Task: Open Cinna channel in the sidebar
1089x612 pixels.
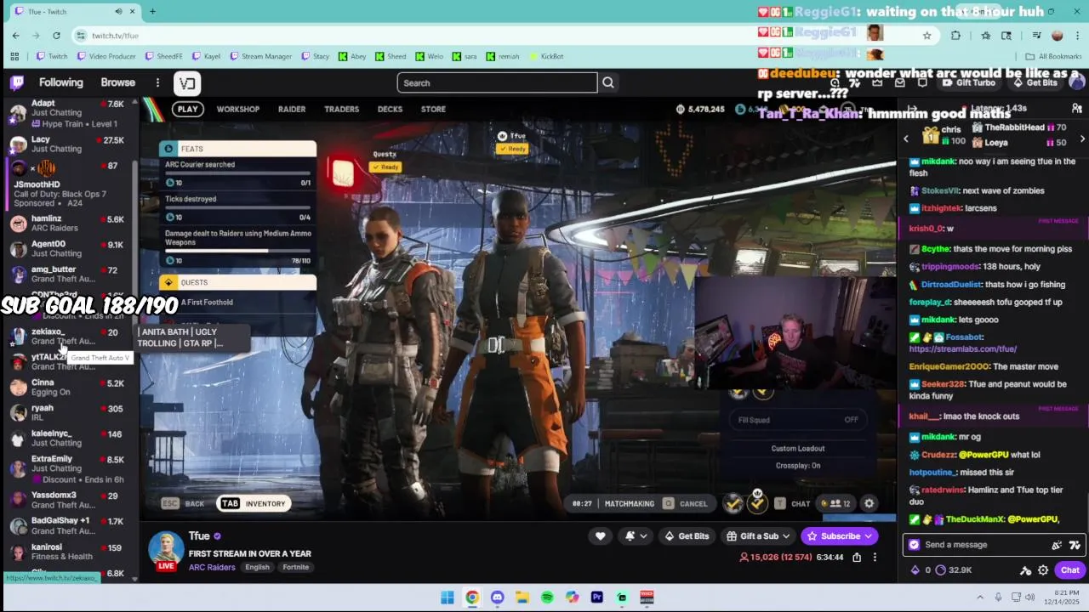Action: pos(68,387)
